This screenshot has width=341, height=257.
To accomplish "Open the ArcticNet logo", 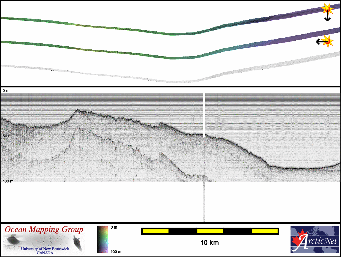I will click(315, 239).
